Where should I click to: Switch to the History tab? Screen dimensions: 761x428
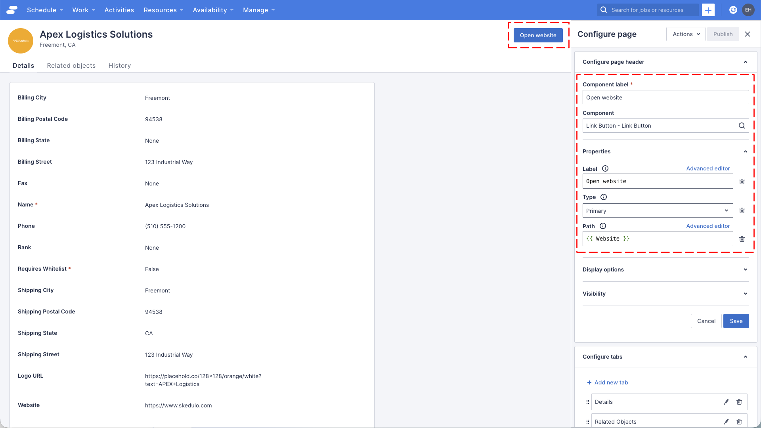[x=120, y=65]
